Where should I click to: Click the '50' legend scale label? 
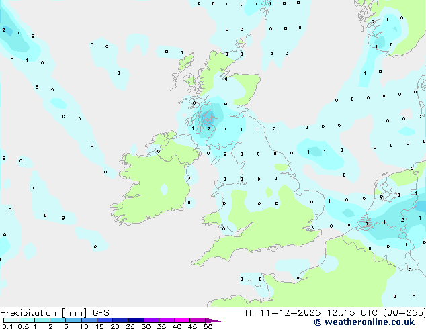tap(208, 326)
